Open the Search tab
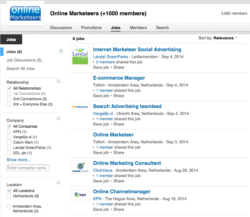Image resolution: width=250 pixels, height=217 pixels. (x=163, y=27)
